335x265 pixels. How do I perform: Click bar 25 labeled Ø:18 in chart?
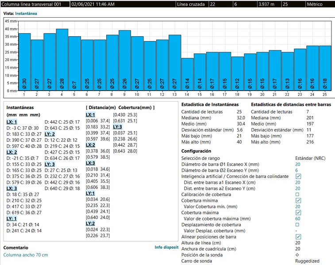point(325,68)
